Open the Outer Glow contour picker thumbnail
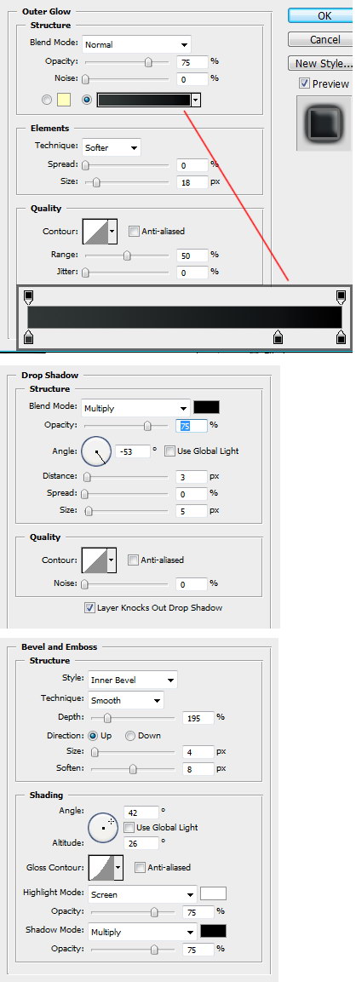This screenshot has width=356, height=982. point(95,231)
